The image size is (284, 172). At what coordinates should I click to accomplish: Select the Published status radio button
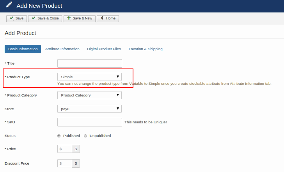[x=59, y=136]
